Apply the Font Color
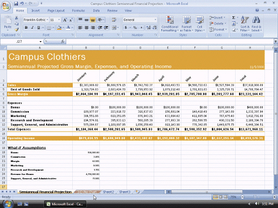 click(x=68, y=28)
